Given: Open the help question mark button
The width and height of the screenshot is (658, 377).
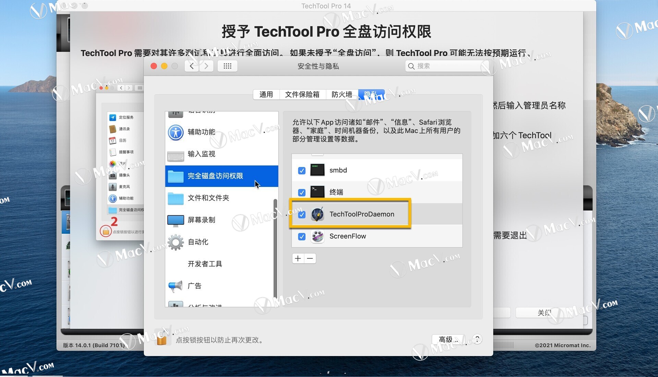Looking at the screenshot, I should tap(477, 339).
